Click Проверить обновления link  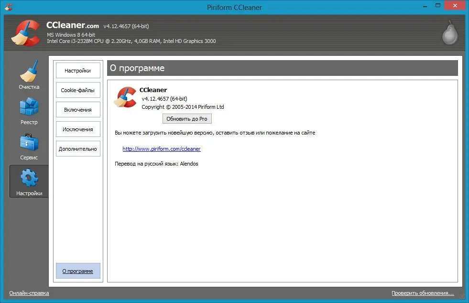coord(423,293)
